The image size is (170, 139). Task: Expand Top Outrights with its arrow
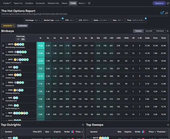point(83,125)
